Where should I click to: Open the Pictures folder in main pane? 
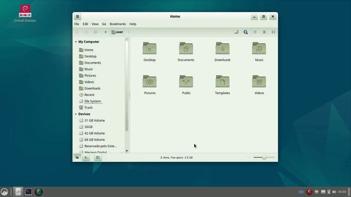pyautogui.click(x=150, y=85)
